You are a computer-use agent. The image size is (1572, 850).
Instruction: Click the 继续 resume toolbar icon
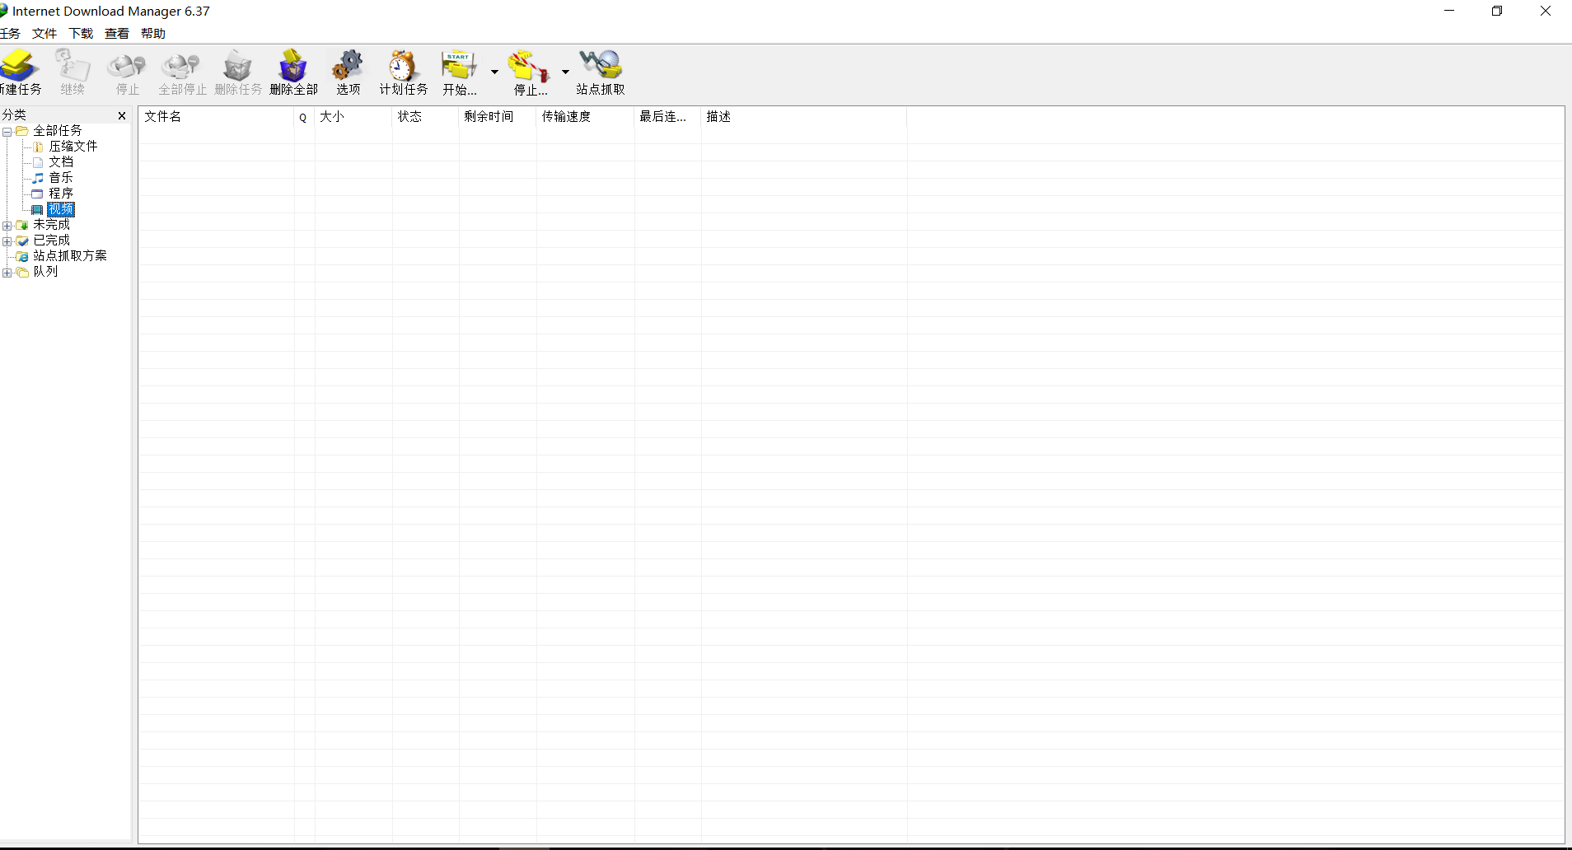(x=73, y=72)
